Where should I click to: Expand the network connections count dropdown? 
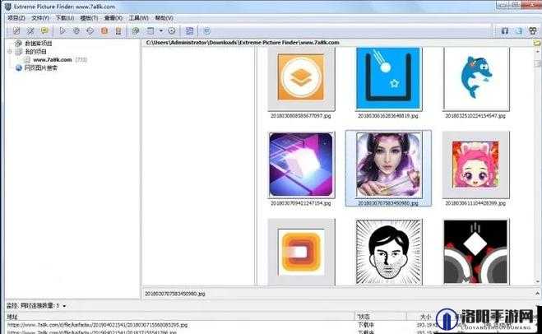click(64, 306)
